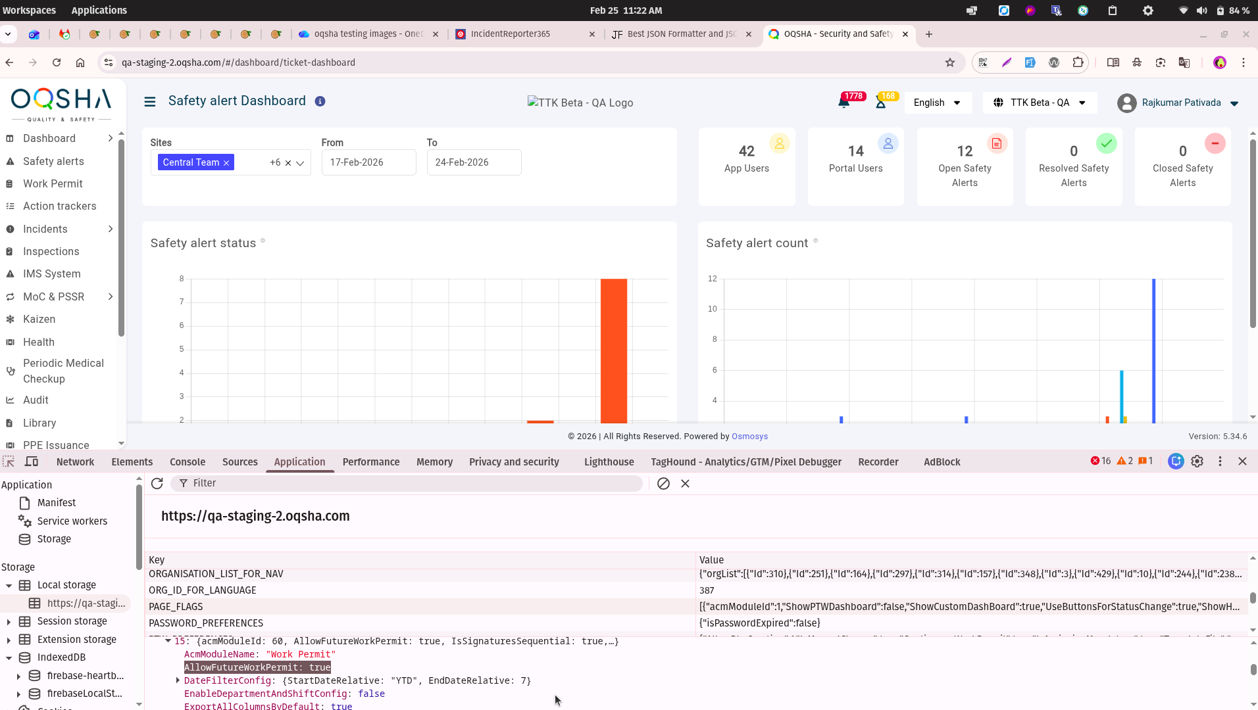
Task: Toggle the device toolbar icon in DevTools
Action: [x=32, y=461]
